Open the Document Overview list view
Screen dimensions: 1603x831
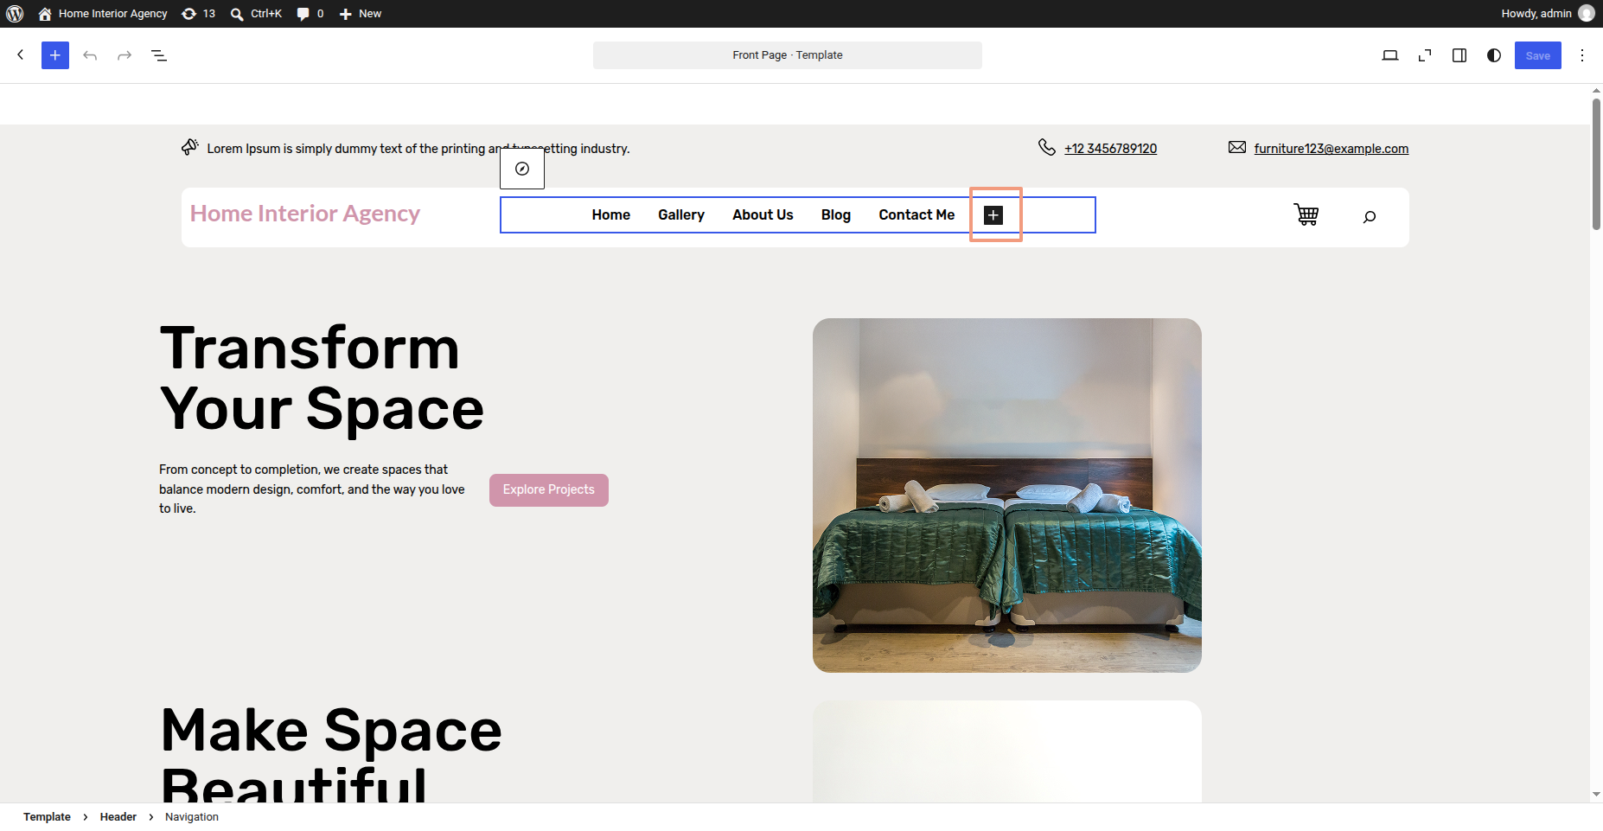tap(159, 55)
